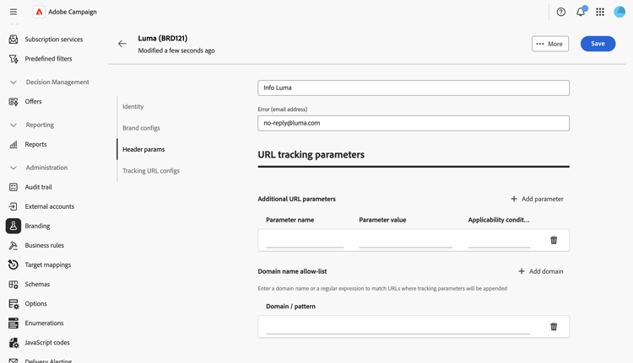The height and width of the screenshot is (363, 633).
Task: Click the Schemas icon
Action: [14, 285]
